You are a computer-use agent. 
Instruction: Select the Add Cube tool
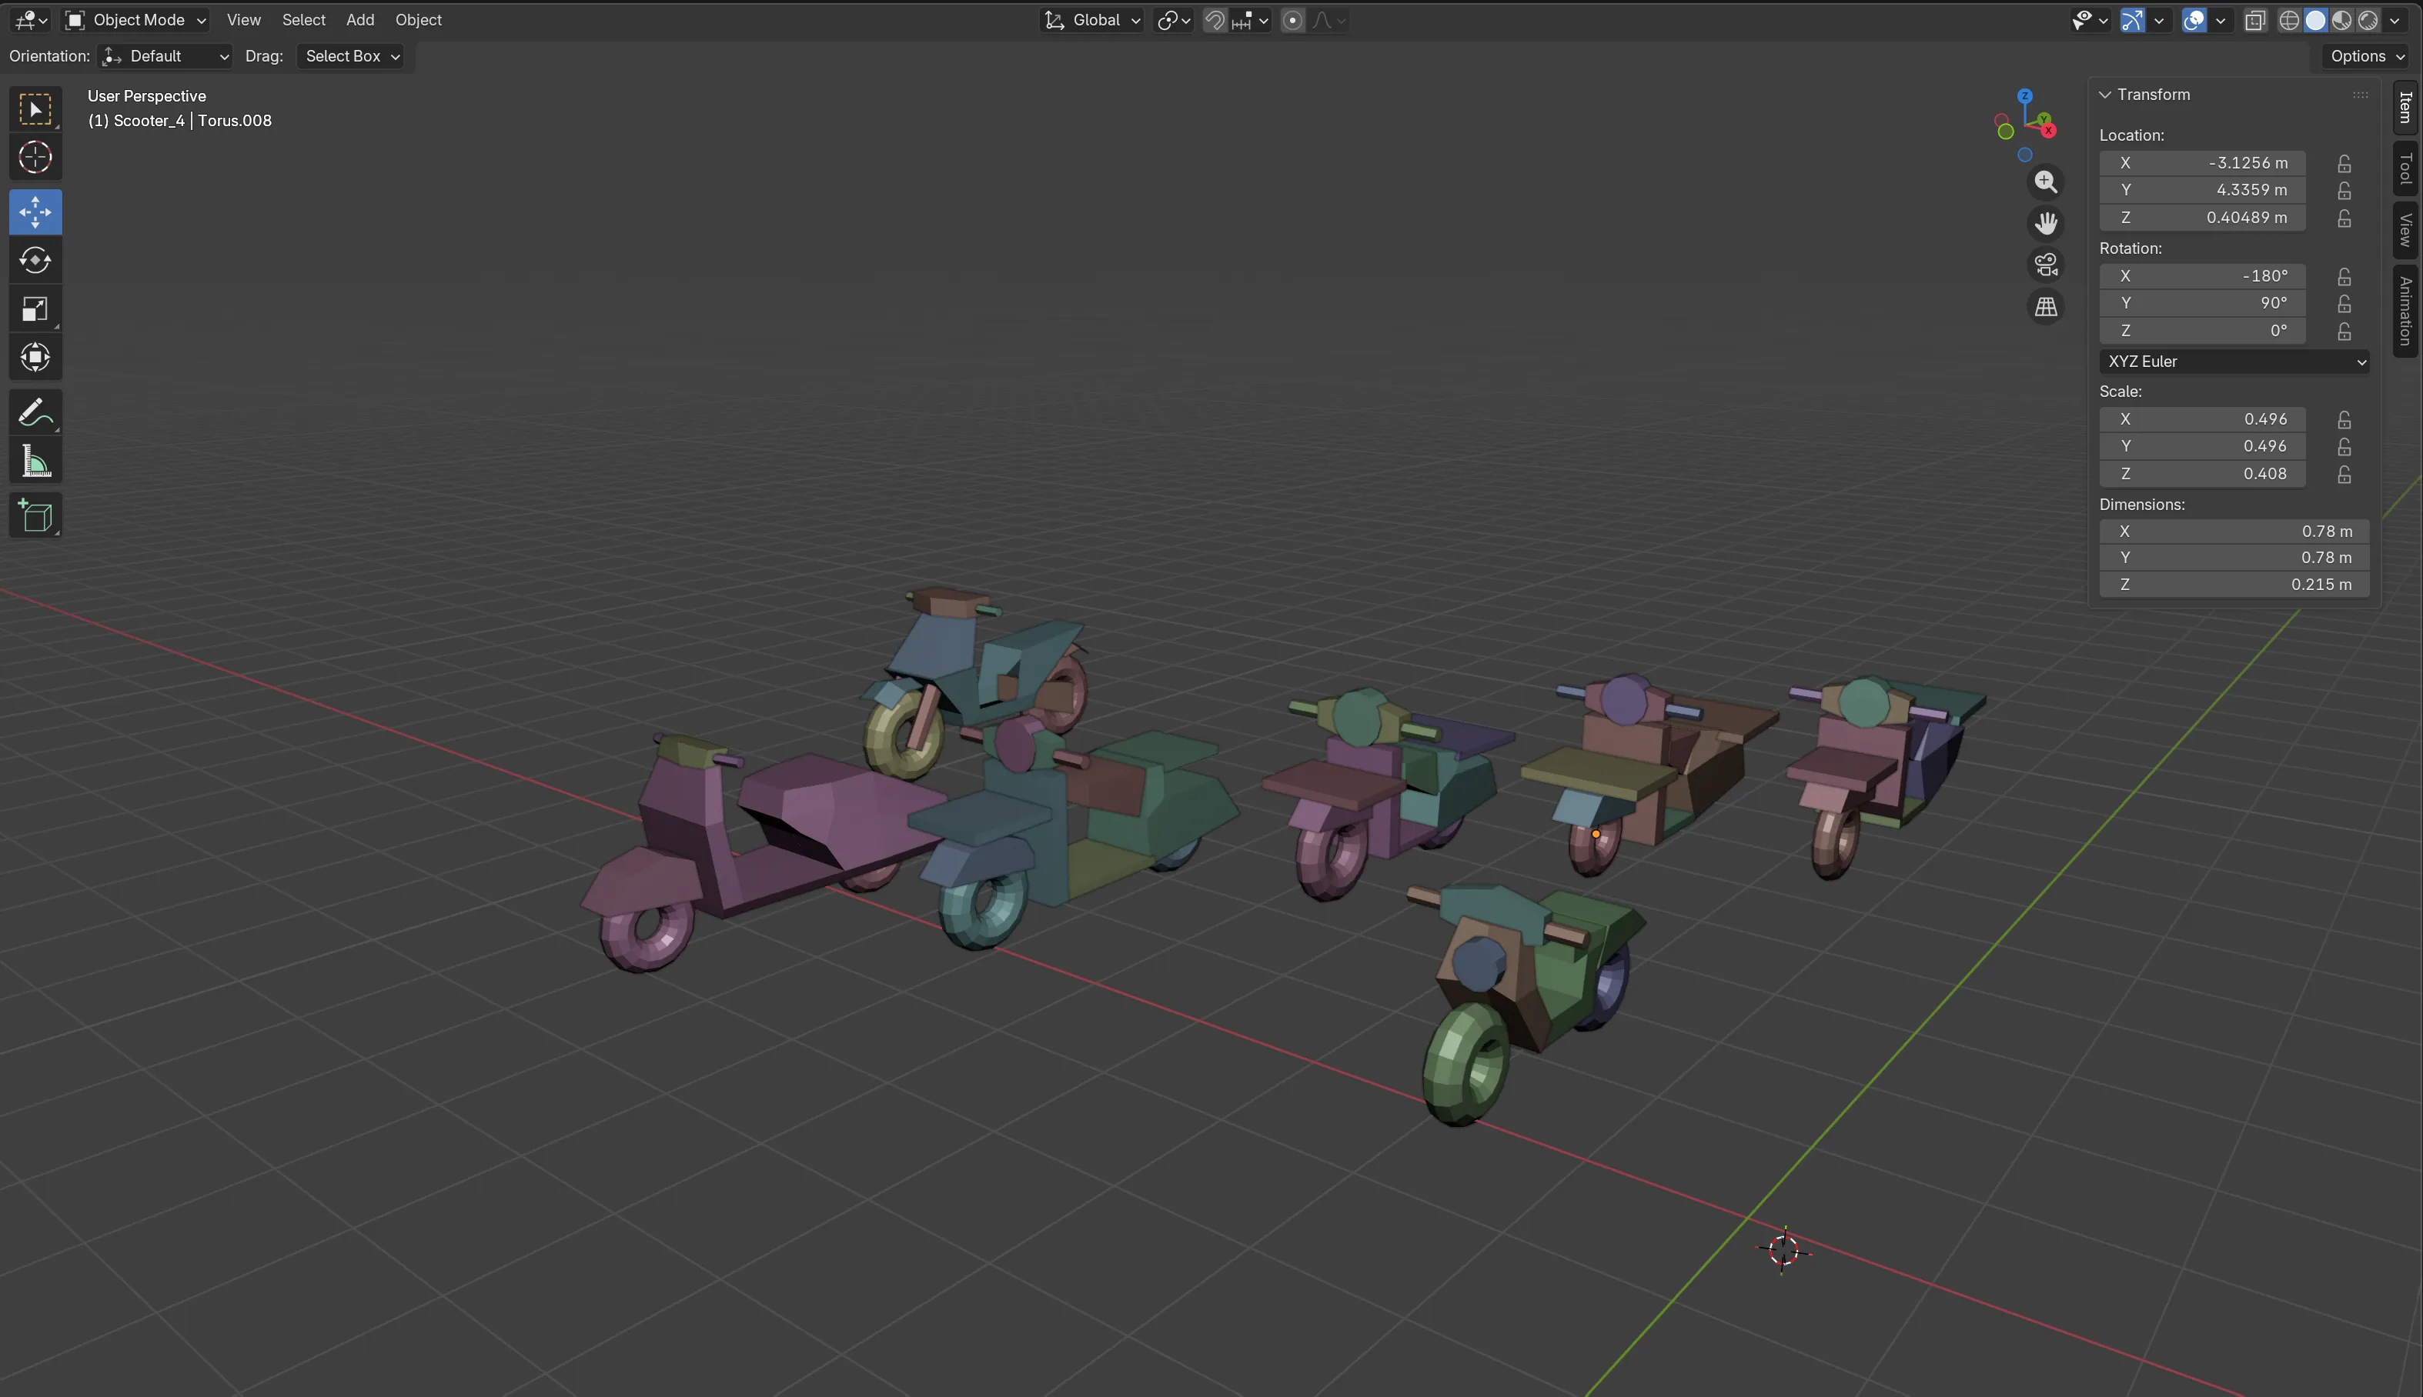click(x=35, y=516)
